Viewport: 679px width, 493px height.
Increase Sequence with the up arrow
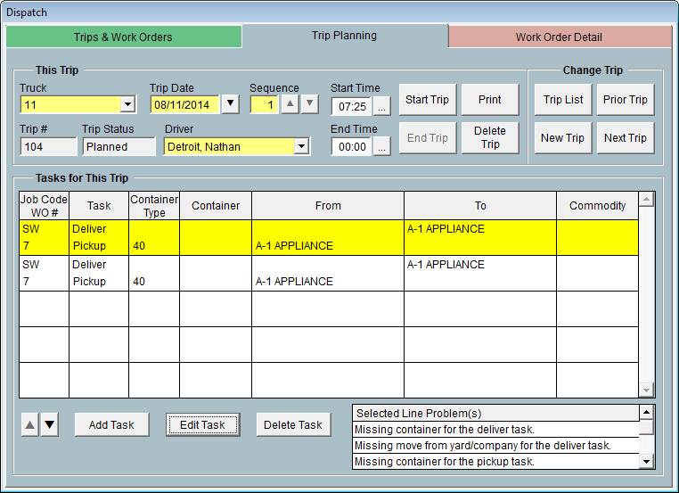[x=290, y=104]
